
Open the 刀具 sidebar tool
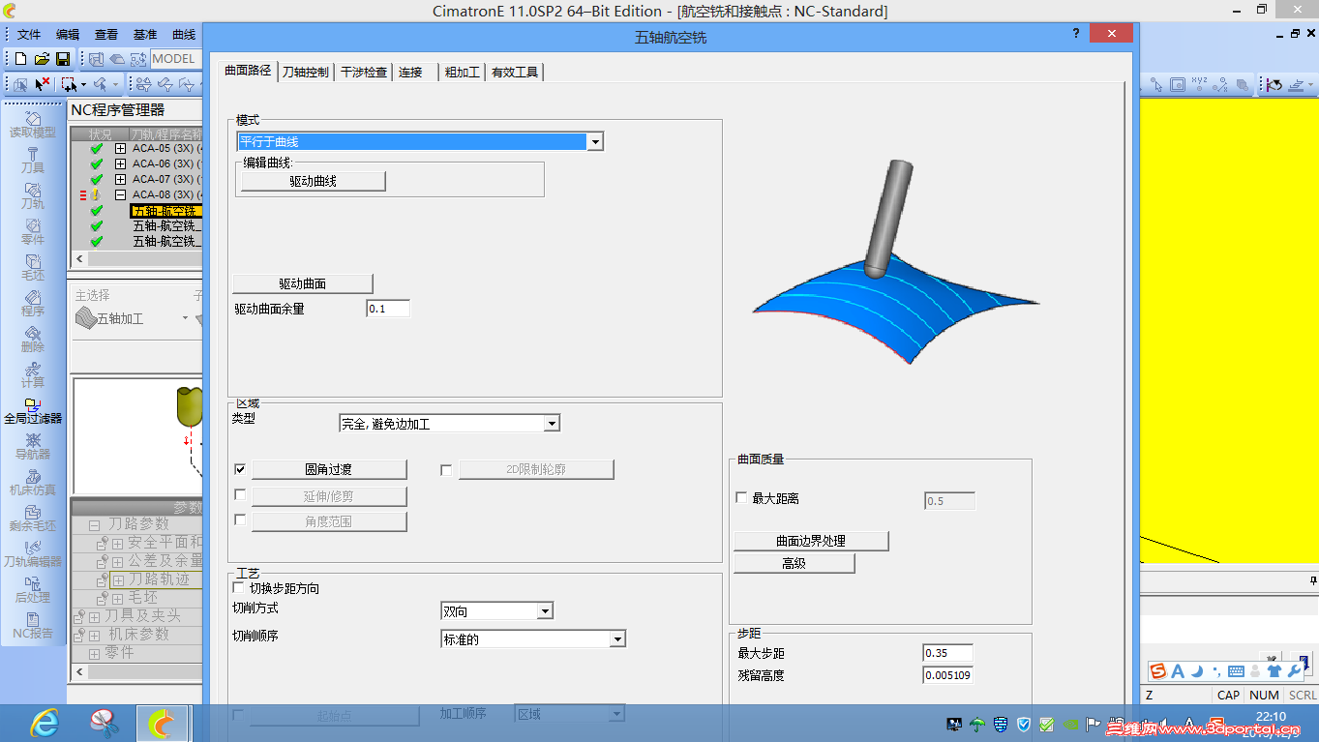point(33,161)
